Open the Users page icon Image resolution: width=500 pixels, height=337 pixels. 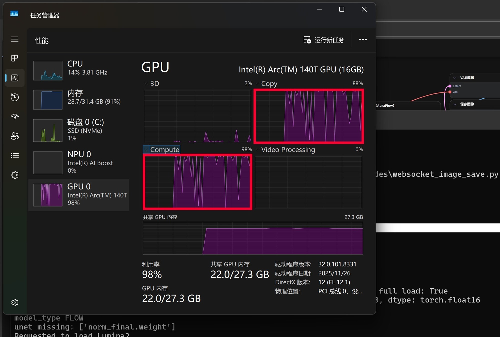coord(15,136)
